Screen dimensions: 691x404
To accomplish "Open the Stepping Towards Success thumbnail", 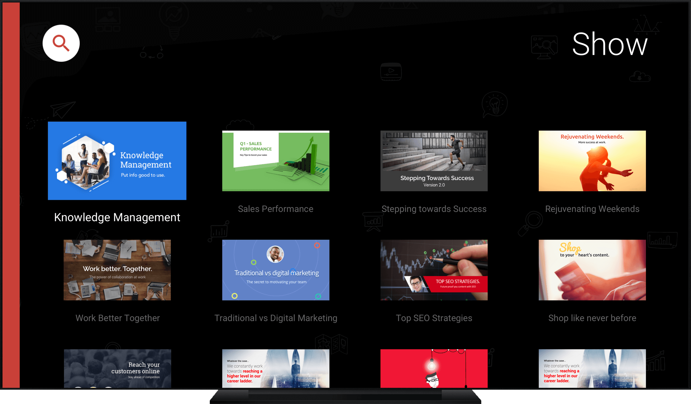I will point(434,161).
